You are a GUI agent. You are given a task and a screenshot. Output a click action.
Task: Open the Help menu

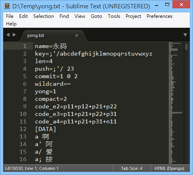pyautogui.click(x=11, y=24)
